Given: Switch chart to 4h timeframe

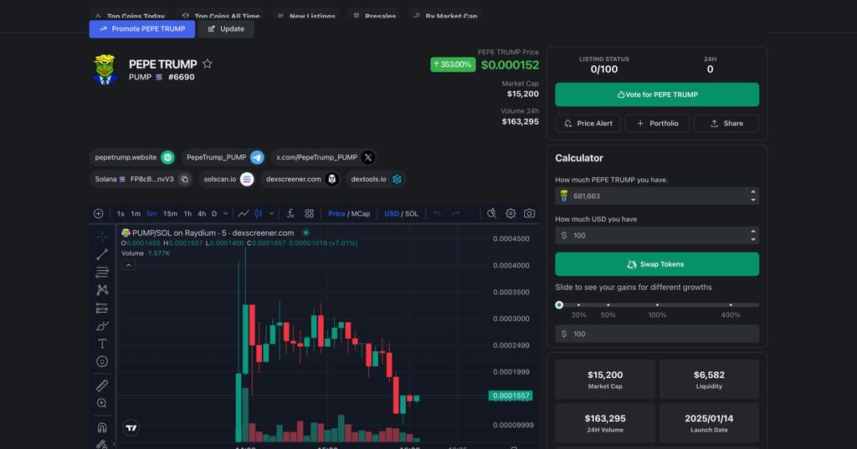Looking at the screenshot, I should coord(202,213).
